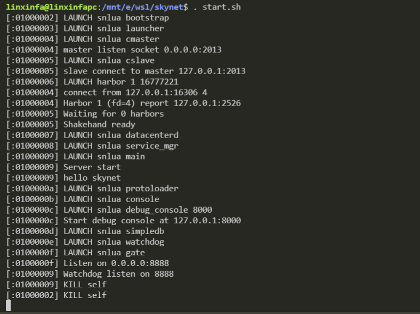Click the "Shakehand ready" message
The image size is (420, 314).
99,124
